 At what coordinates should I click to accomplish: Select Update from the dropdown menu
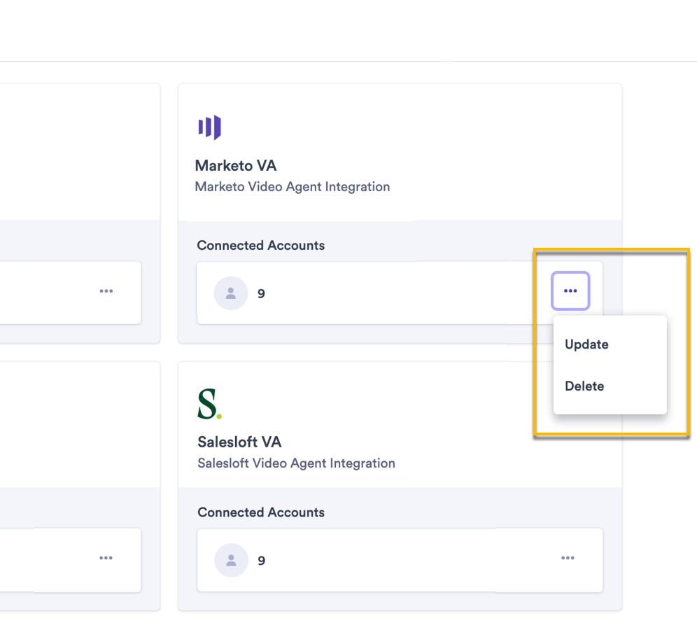click(x=586, y=344)
